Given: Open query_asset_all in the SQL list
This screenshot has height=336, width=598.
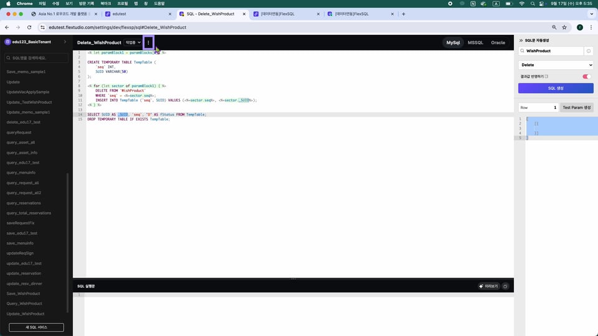Looking at the screenshot, I should coord(21,142).
